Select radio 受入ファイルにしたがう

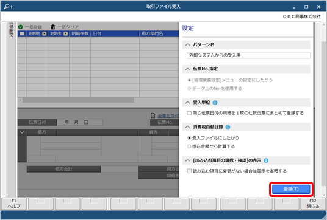(x=189, y=138)
